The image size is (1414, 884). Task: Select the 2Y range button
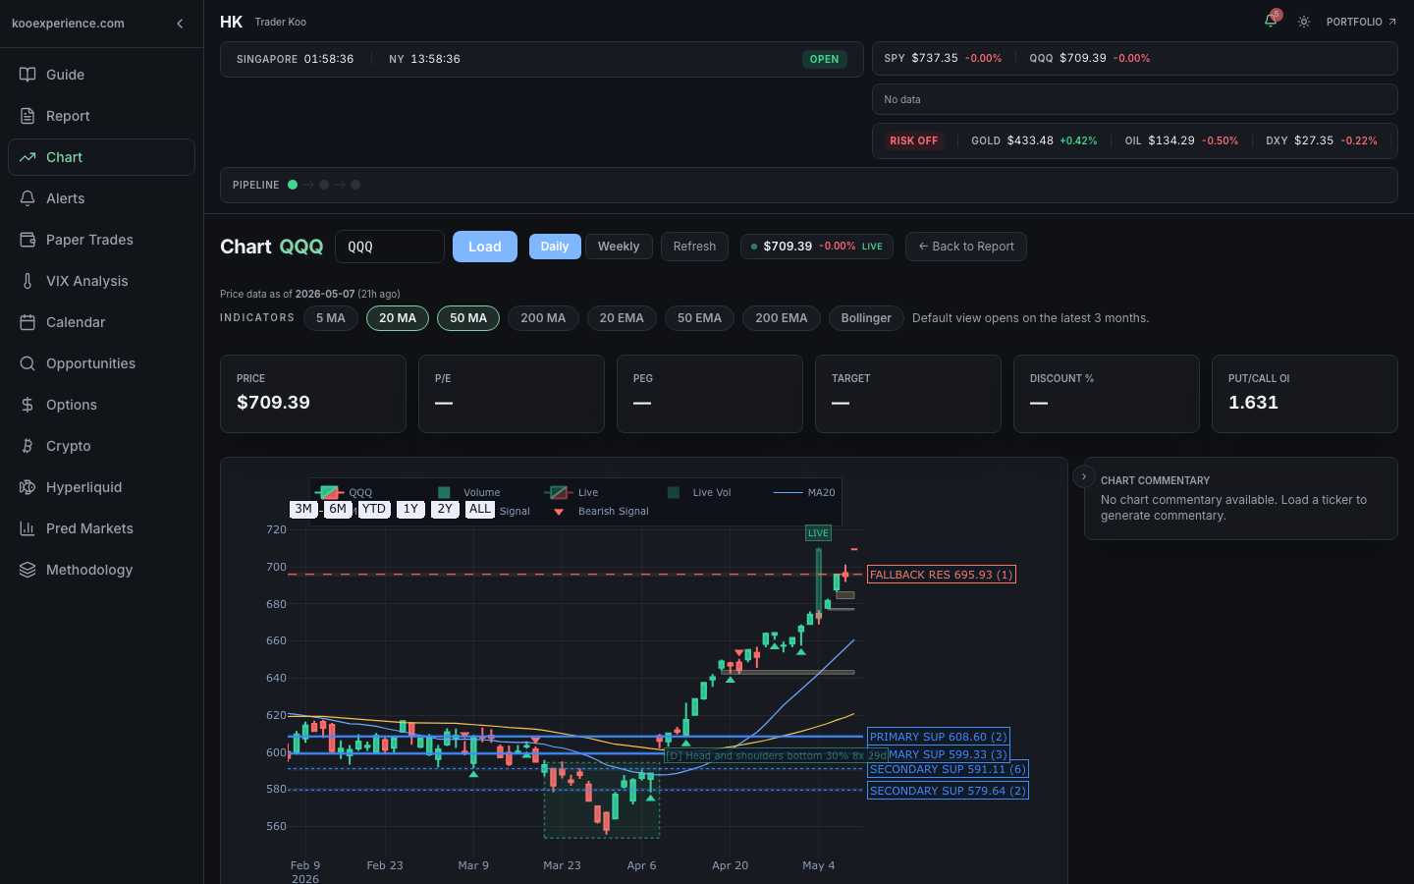coord(445,509)
